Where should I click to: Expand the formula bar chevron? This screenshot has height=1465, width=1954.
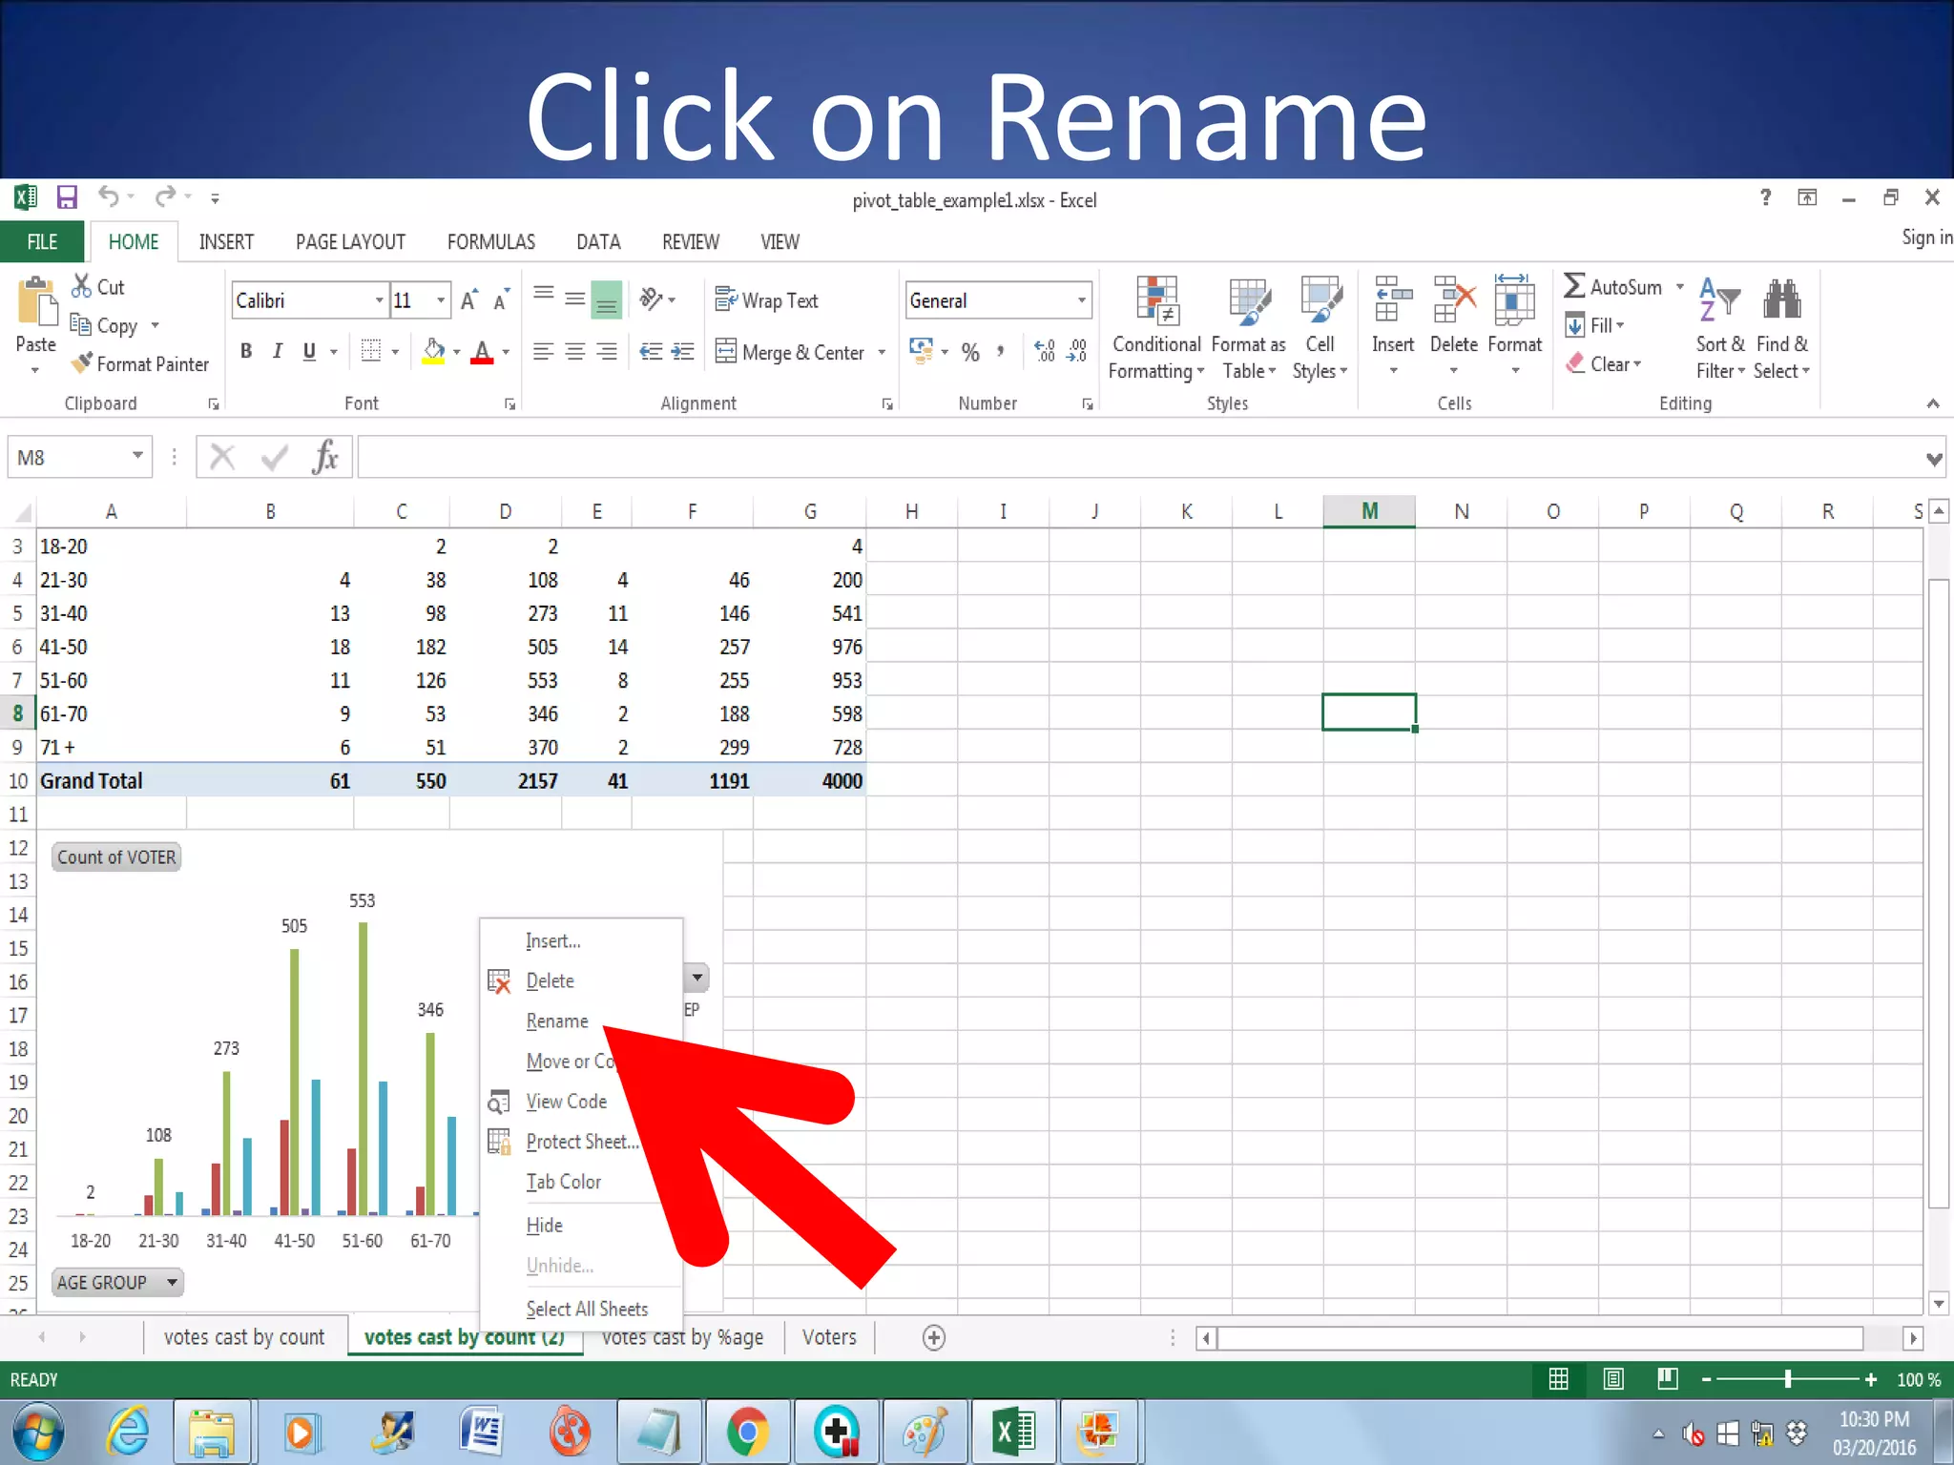(x=1934, y=459)
